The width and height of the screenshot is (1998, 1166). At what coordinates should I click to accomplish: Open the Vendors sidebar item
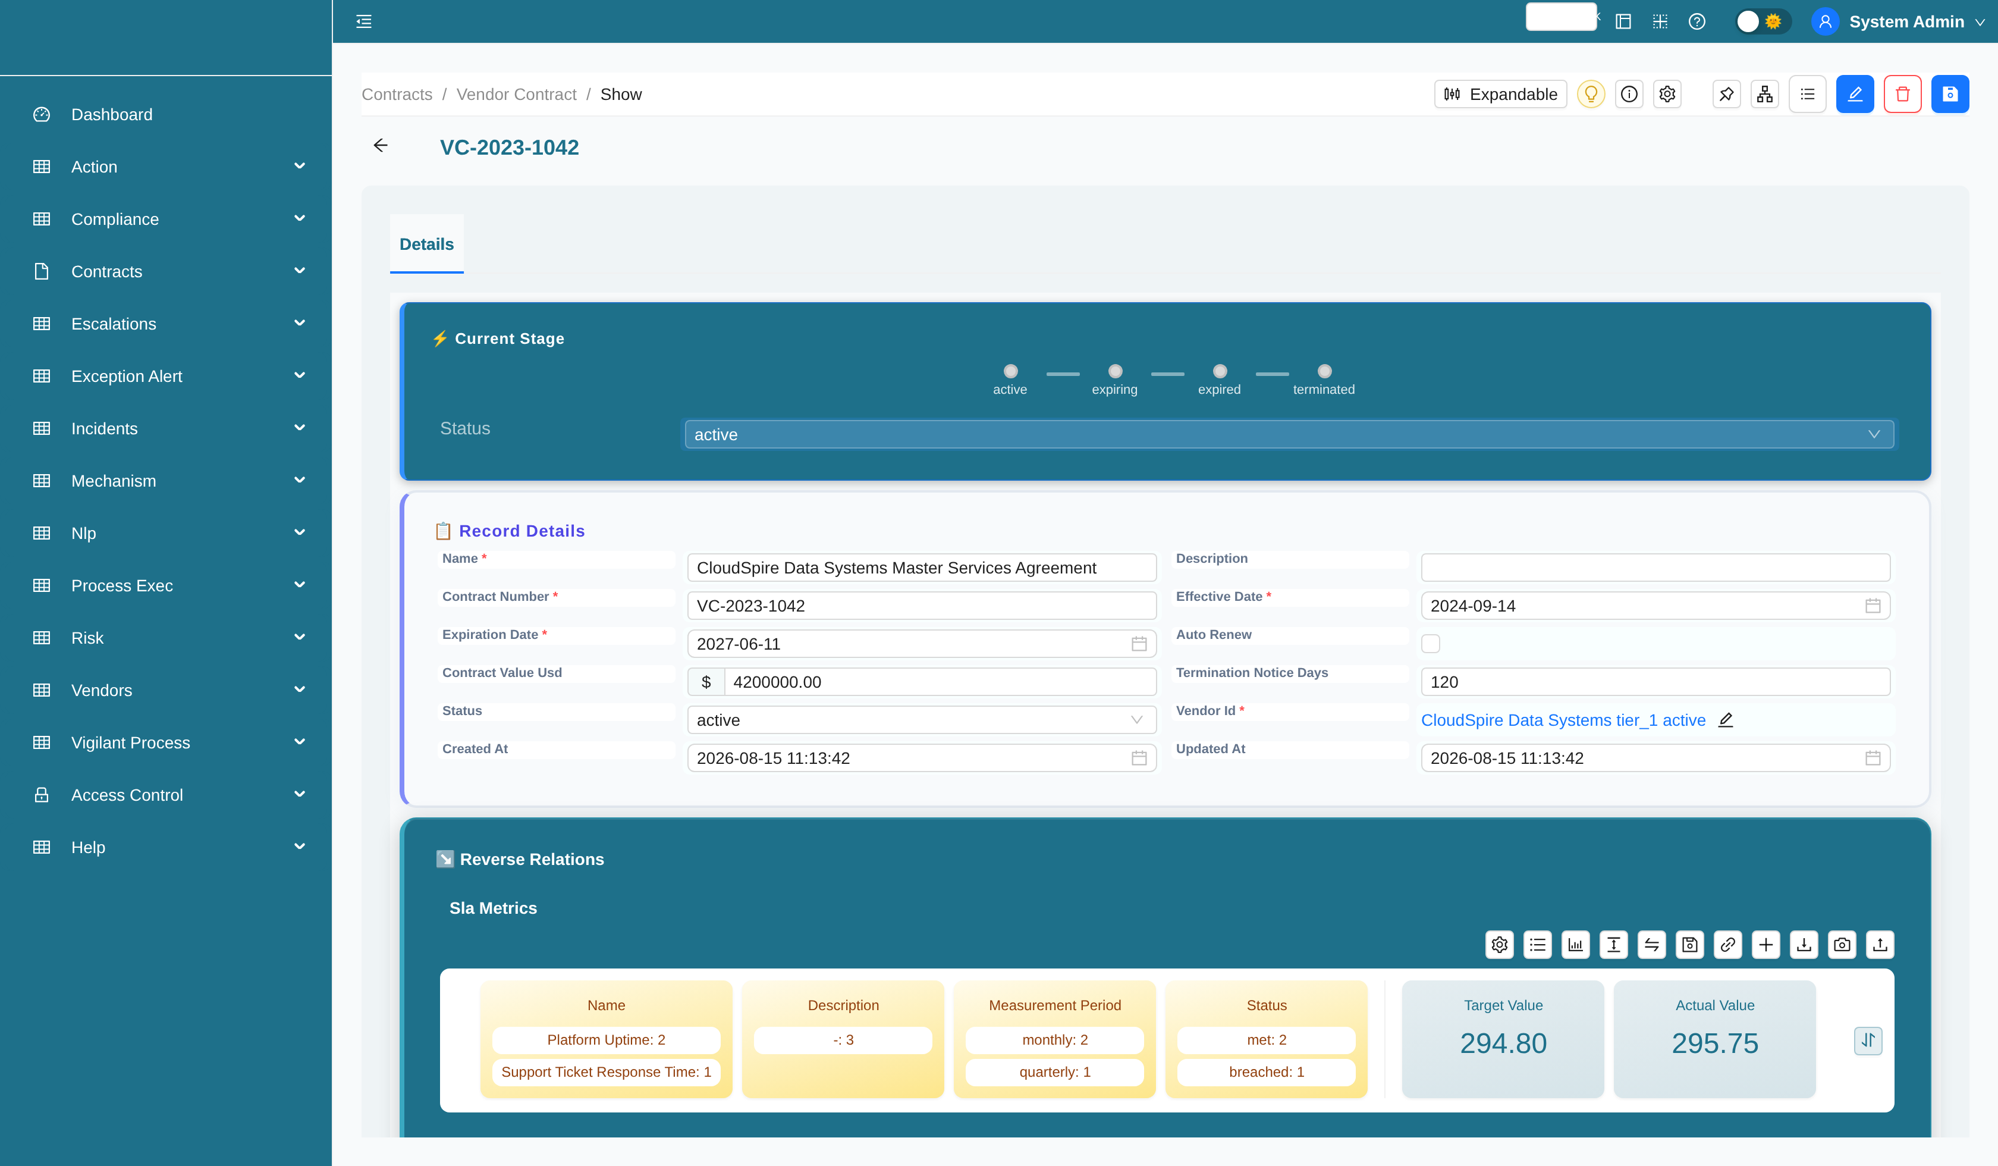[x=166, y=690]
